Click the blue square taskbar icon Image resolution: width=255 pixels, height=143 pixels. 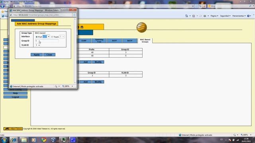(73, 140)
